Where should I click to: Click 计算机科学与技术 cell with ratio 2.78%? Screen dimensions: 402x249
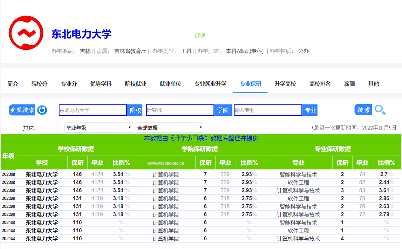[298, 215]
